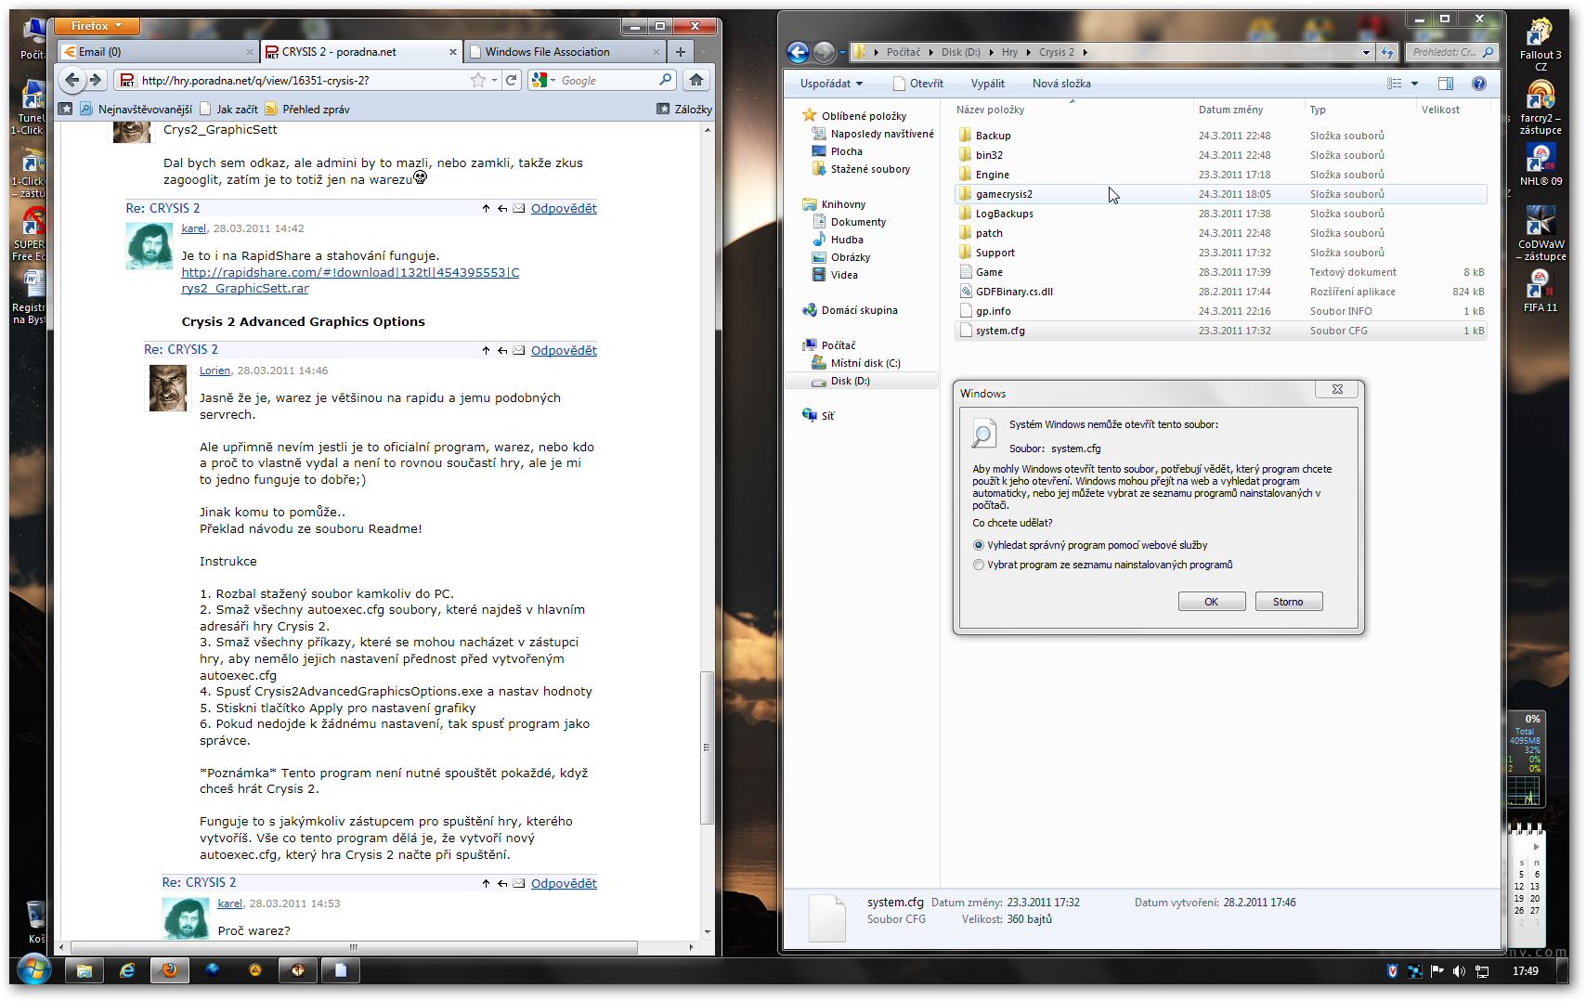The height and width of the screenshot is (1001, 1586).
Task: Change Explorer view mode icon
Action: click(1395, 84)
